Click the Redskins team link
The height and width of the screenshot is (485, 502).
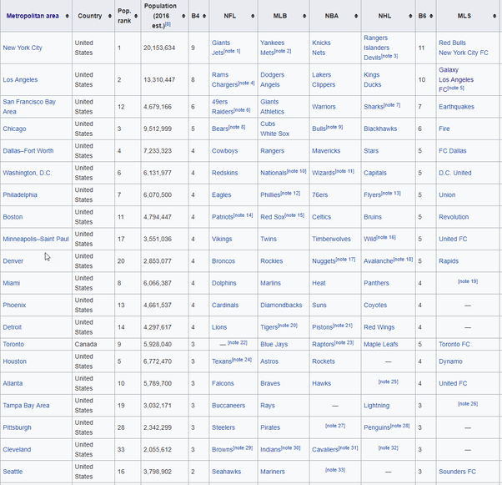click(x=225, y=173)
